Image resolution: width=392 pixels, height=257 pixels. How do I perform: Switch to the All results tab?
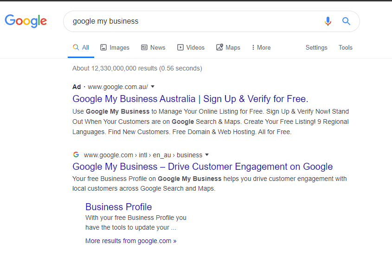click(x=81, y=47)
